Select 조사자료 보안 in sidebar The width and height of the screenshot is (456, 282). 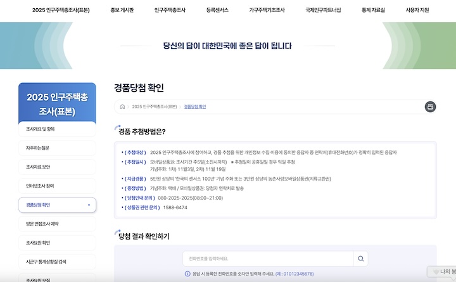[57, 167]
